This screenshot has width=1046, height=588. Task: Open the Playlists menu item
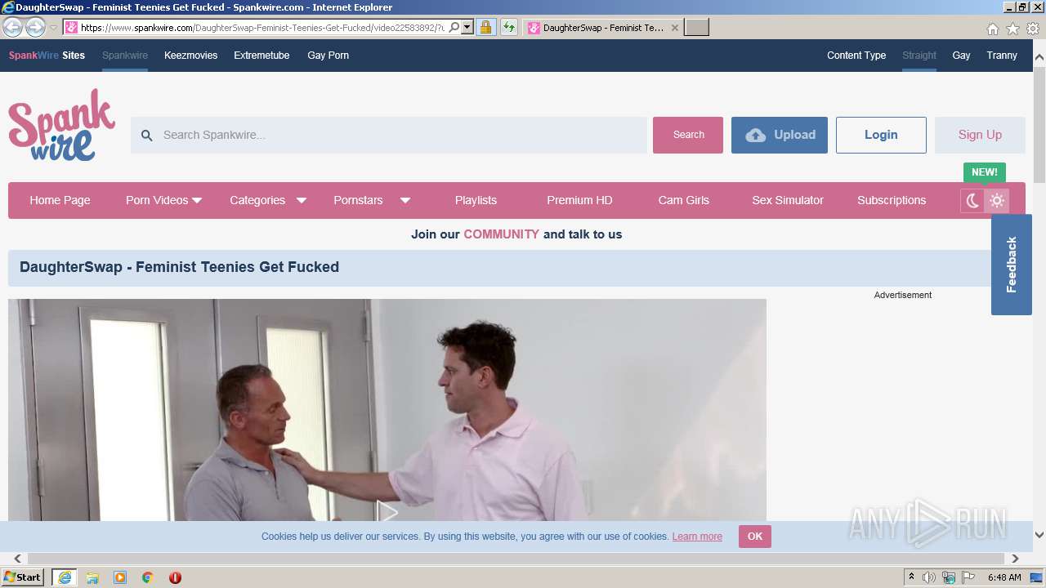click(476, 200)
